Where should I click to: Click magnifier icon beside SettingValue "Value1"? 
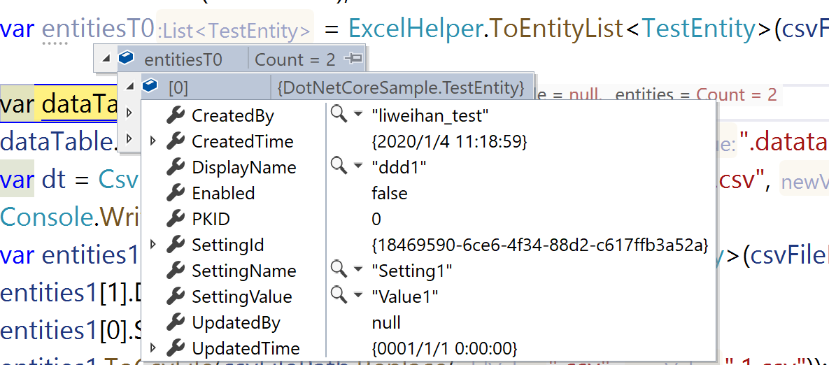[x=339, y=296]
